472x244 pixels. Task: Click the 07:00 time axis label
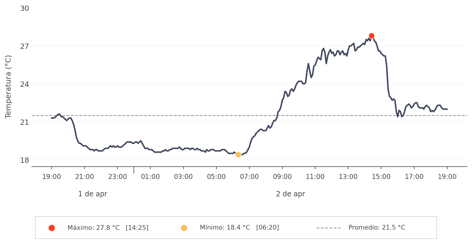click(249, 177)
